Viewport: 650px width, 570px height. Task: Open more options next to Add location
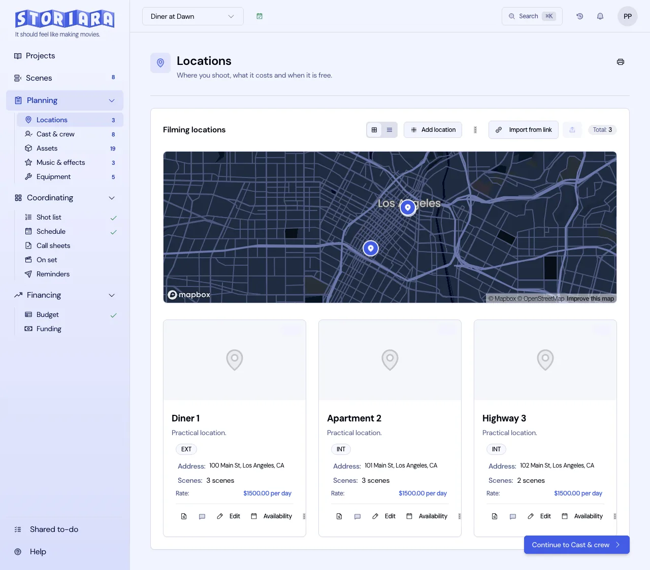click(x=475, y=130)
